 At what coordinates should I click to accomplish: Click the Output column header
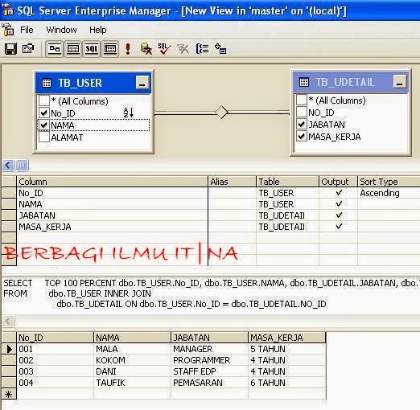[338, 182]
